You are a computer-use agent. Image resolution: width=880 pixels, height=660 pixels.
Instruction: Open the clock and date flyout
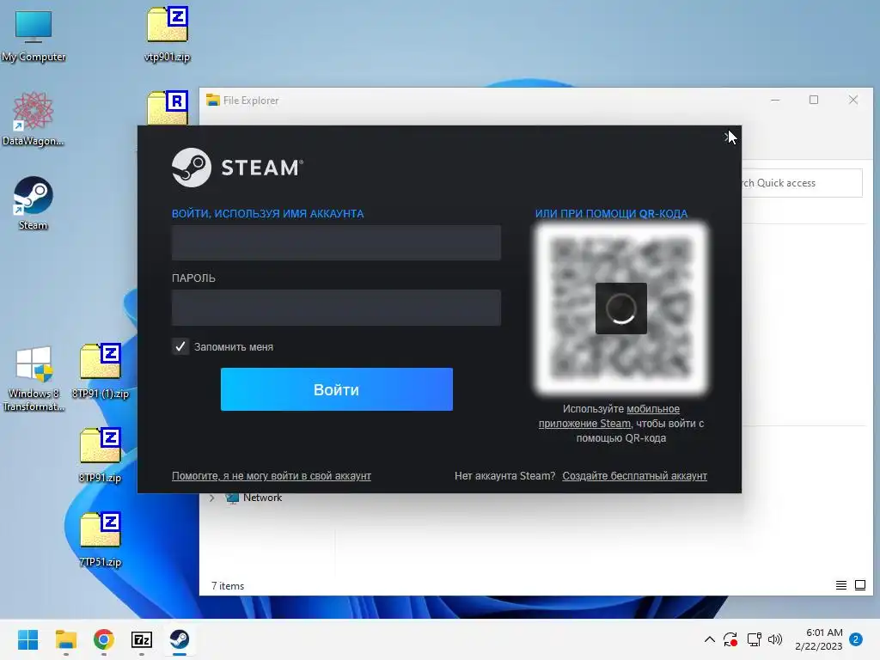[819, 639]
